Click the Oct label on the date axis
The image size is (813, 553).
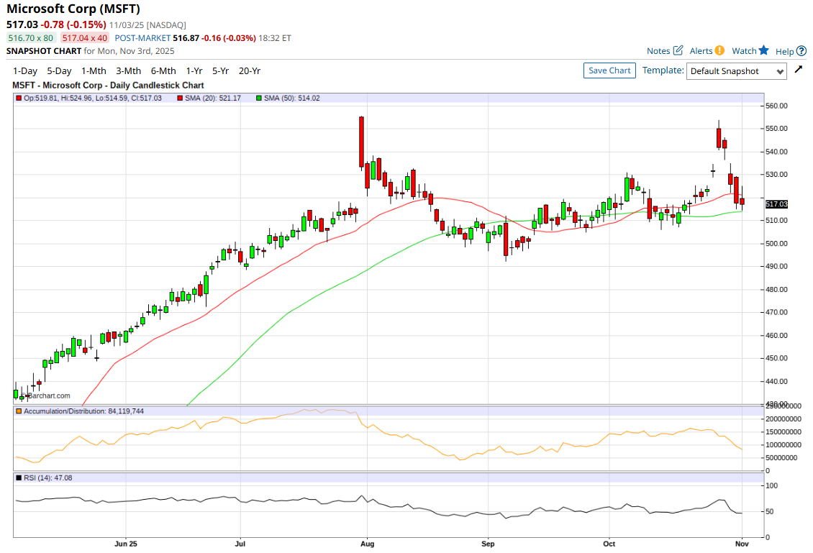tap(609, 544)
